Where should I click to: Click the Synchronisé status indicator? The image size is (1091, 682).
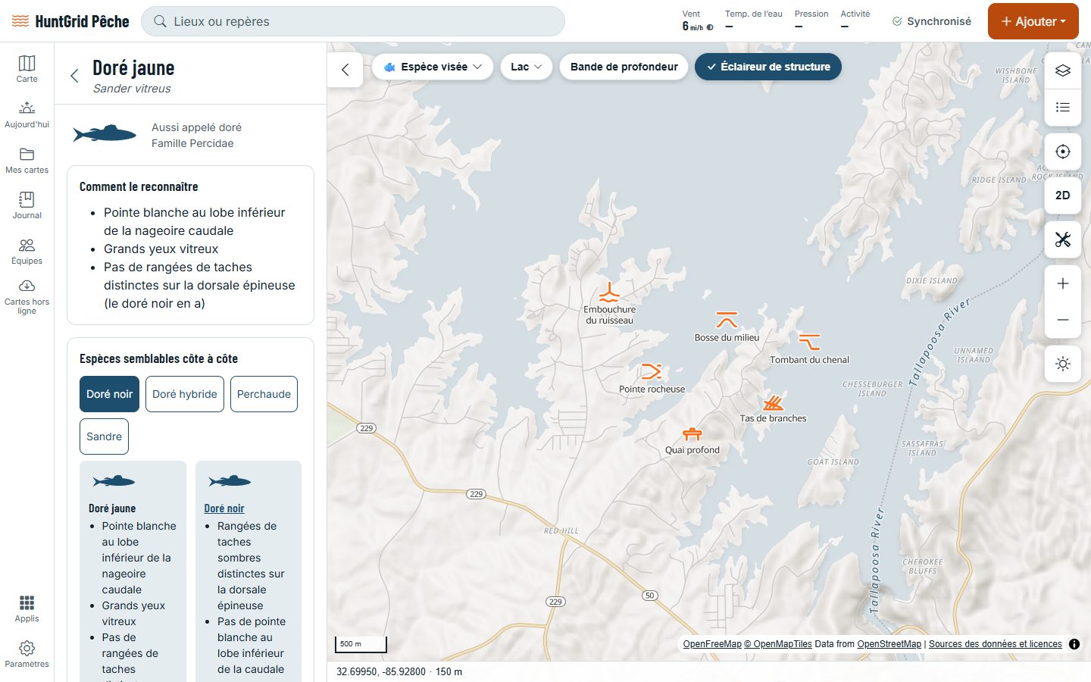coord(932,21)
